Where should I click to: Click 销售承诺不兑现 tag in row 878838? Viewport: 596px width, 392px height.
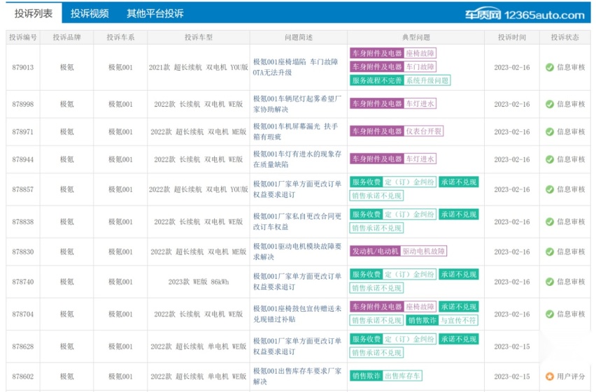[x=376, y=228]
